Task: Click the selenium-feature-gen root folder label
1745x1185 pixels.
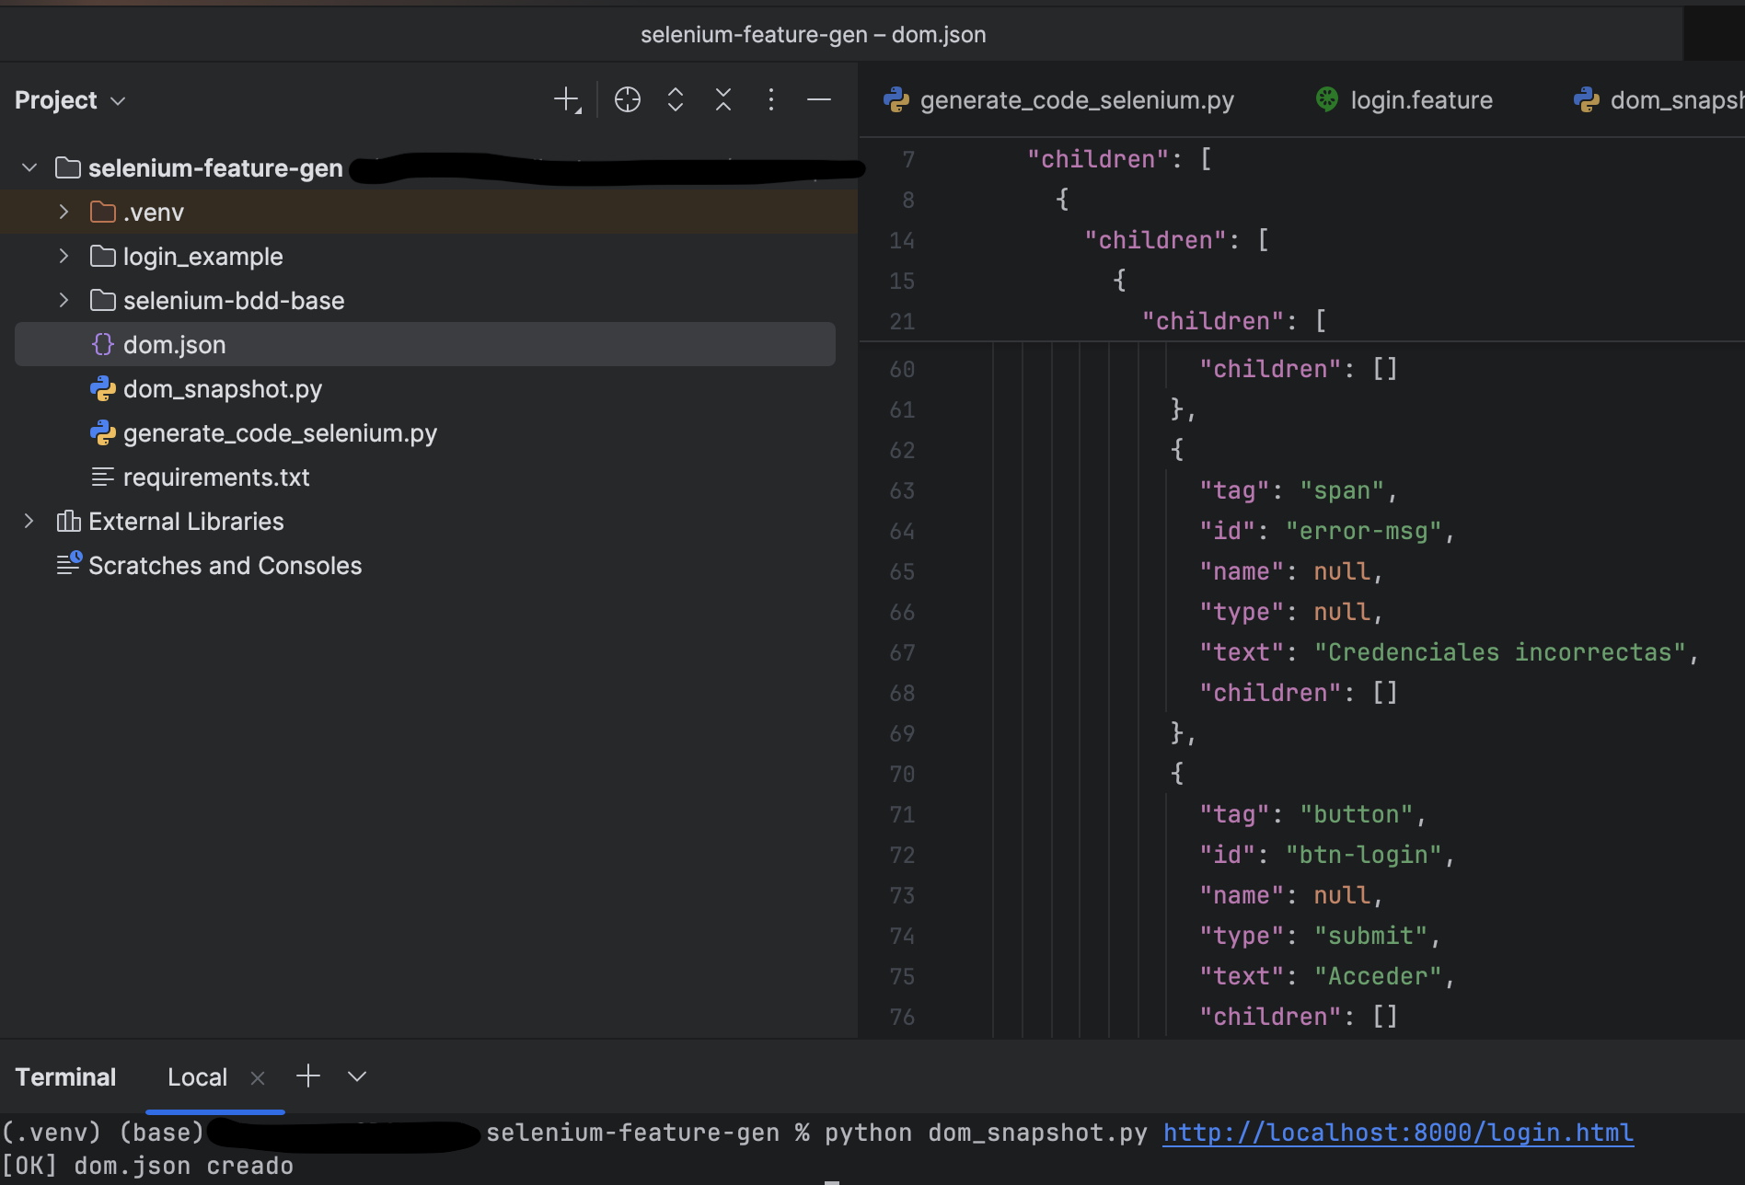Action: 215,168
